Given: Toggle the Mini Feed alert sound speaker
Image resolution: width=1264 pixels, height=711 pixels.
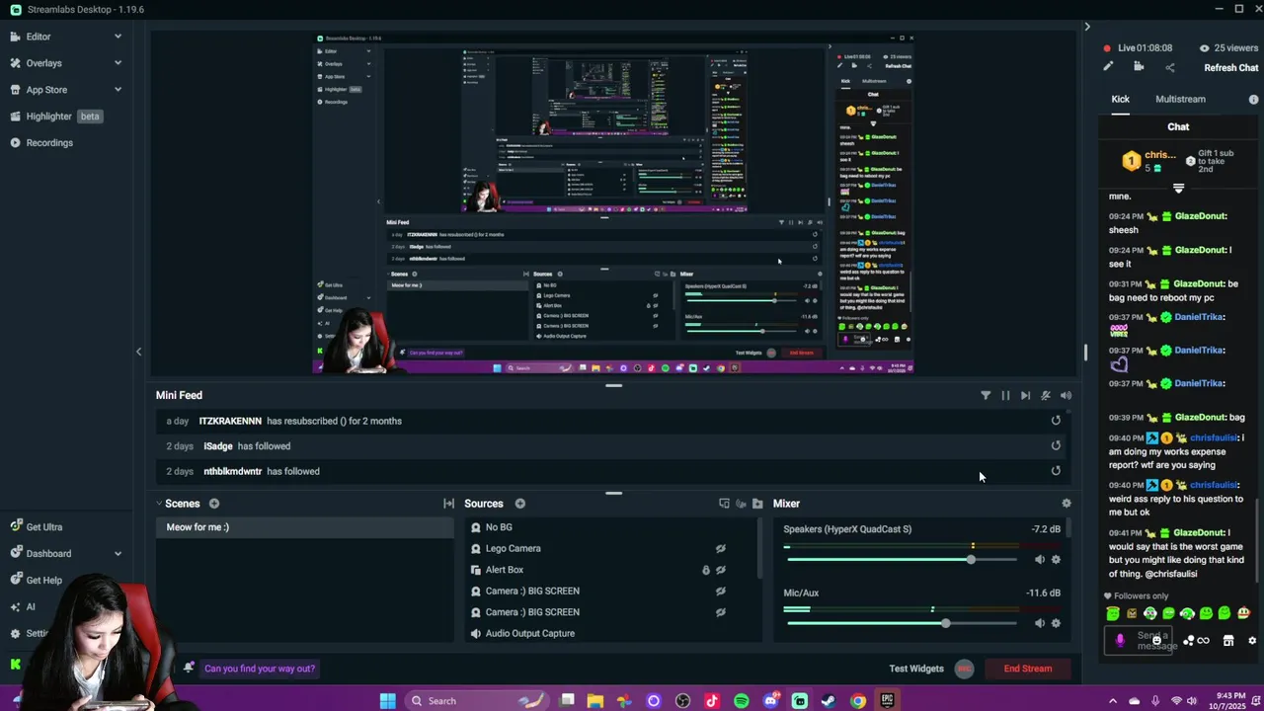Looking at the screenshot, I should (1066, 396).
